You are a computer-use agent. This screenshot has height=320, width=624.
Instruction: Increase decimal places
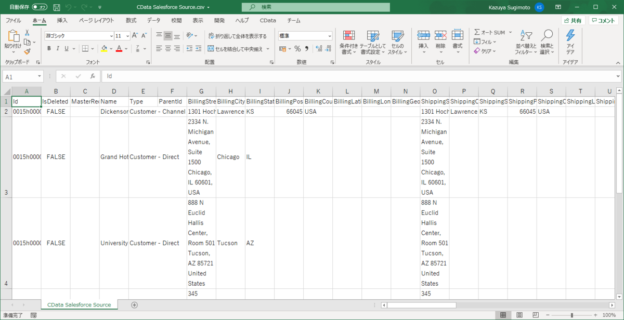click(x=318, y=48)
